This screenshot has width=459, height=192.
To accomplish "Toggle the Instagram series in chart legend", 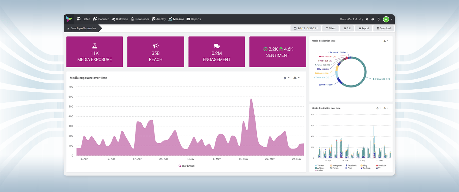I will [x=336, y=165].
